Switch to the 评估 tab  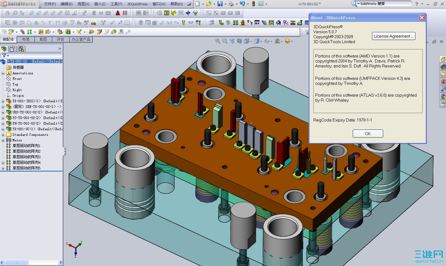click(x=60, y=39)
